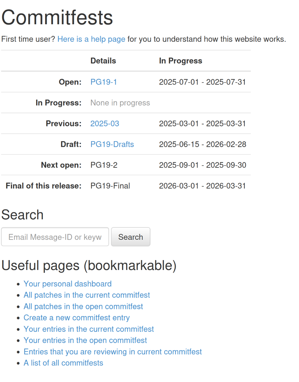Image resolution: width=299 pixels, height=382 pixels.
Task: View all patches in the current commitfest
Action: click(87, 295)
